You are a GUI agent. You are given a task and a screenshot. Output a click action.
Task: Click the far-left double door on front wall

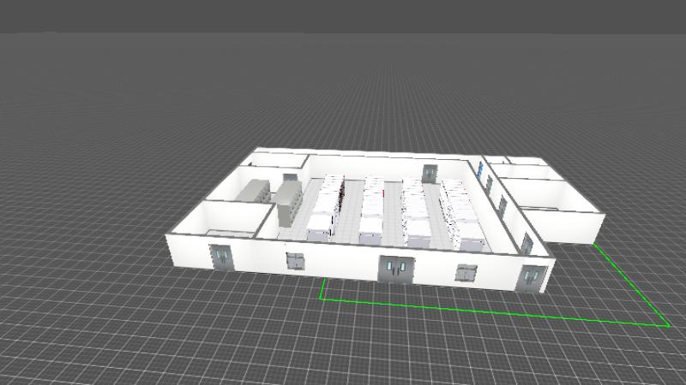tap(221, 255)
